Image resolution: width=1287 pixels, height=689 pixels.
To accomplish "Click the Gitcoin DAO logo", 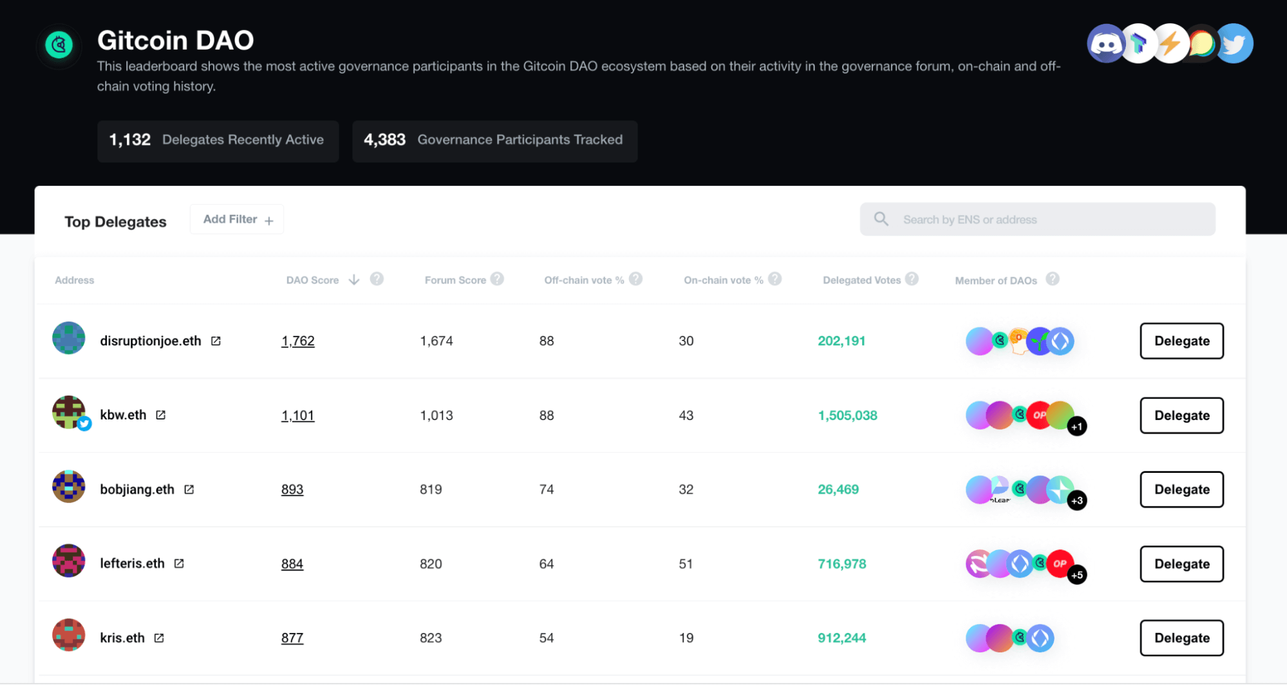I will 59,45.
